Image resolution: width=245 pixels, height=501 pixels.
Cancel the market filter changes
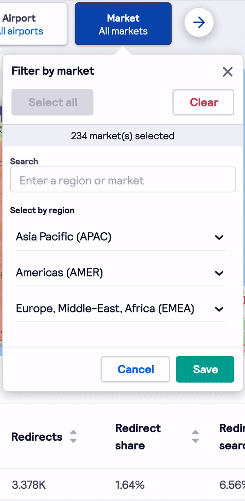136,369
